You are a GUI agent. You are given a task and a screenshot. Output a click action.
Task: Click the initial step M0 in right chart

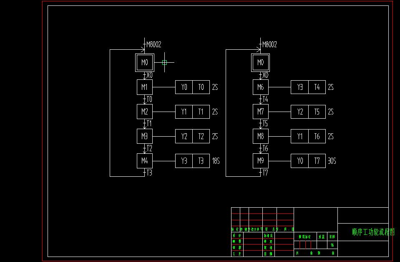[x=260, y=63]
